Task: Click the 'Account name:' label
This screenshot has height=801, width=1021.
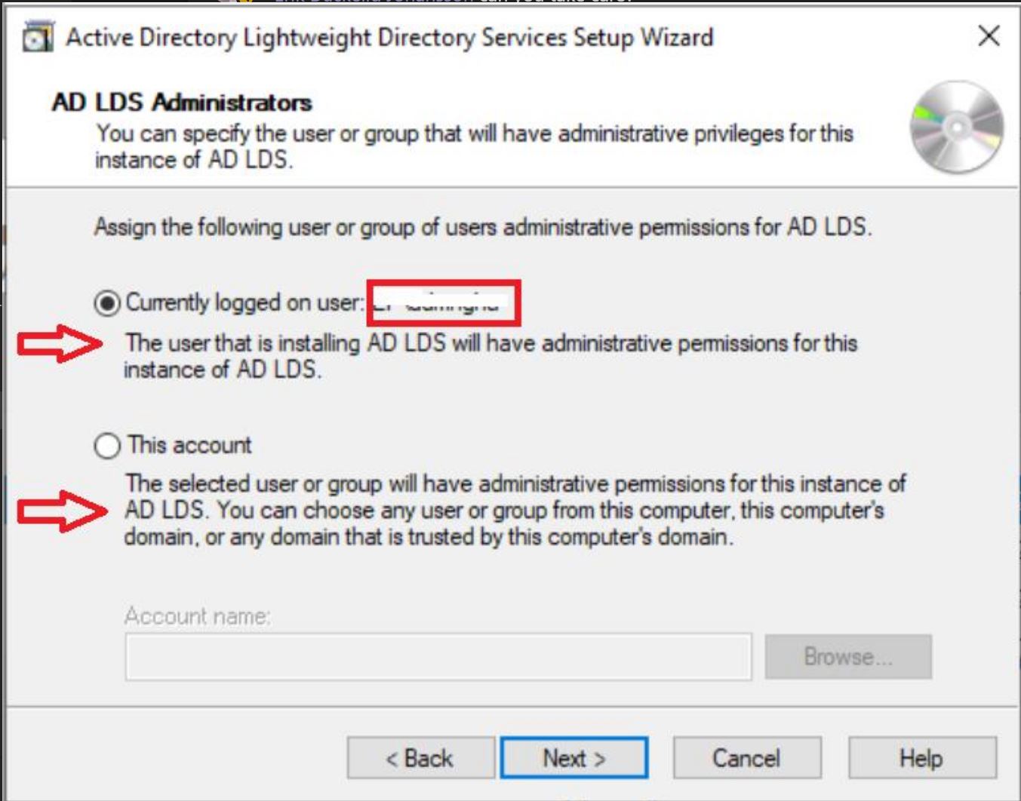Action: 198,616
